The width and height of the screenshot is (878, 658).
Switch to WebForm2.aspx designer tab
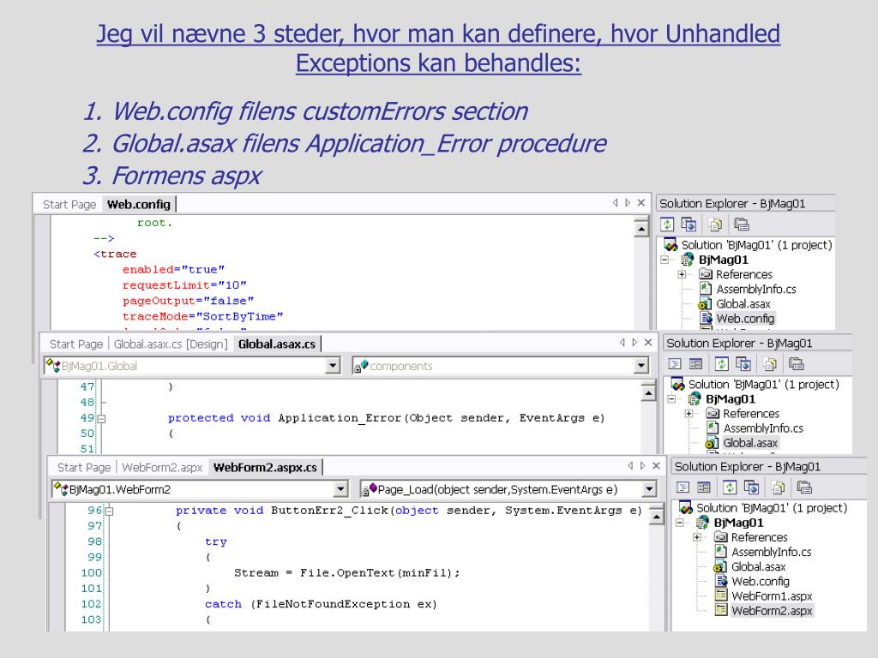pos(162,467)
